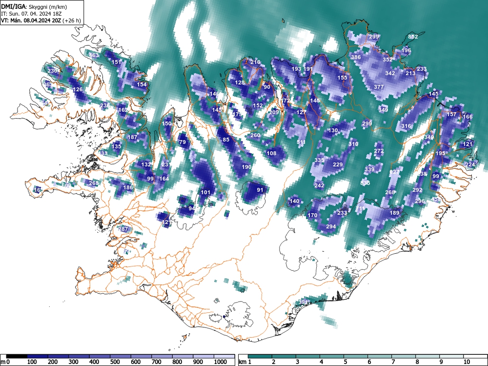Screen dimensions: 488x366
Task: Select the '193' visibility value
Action: (296, 69)
